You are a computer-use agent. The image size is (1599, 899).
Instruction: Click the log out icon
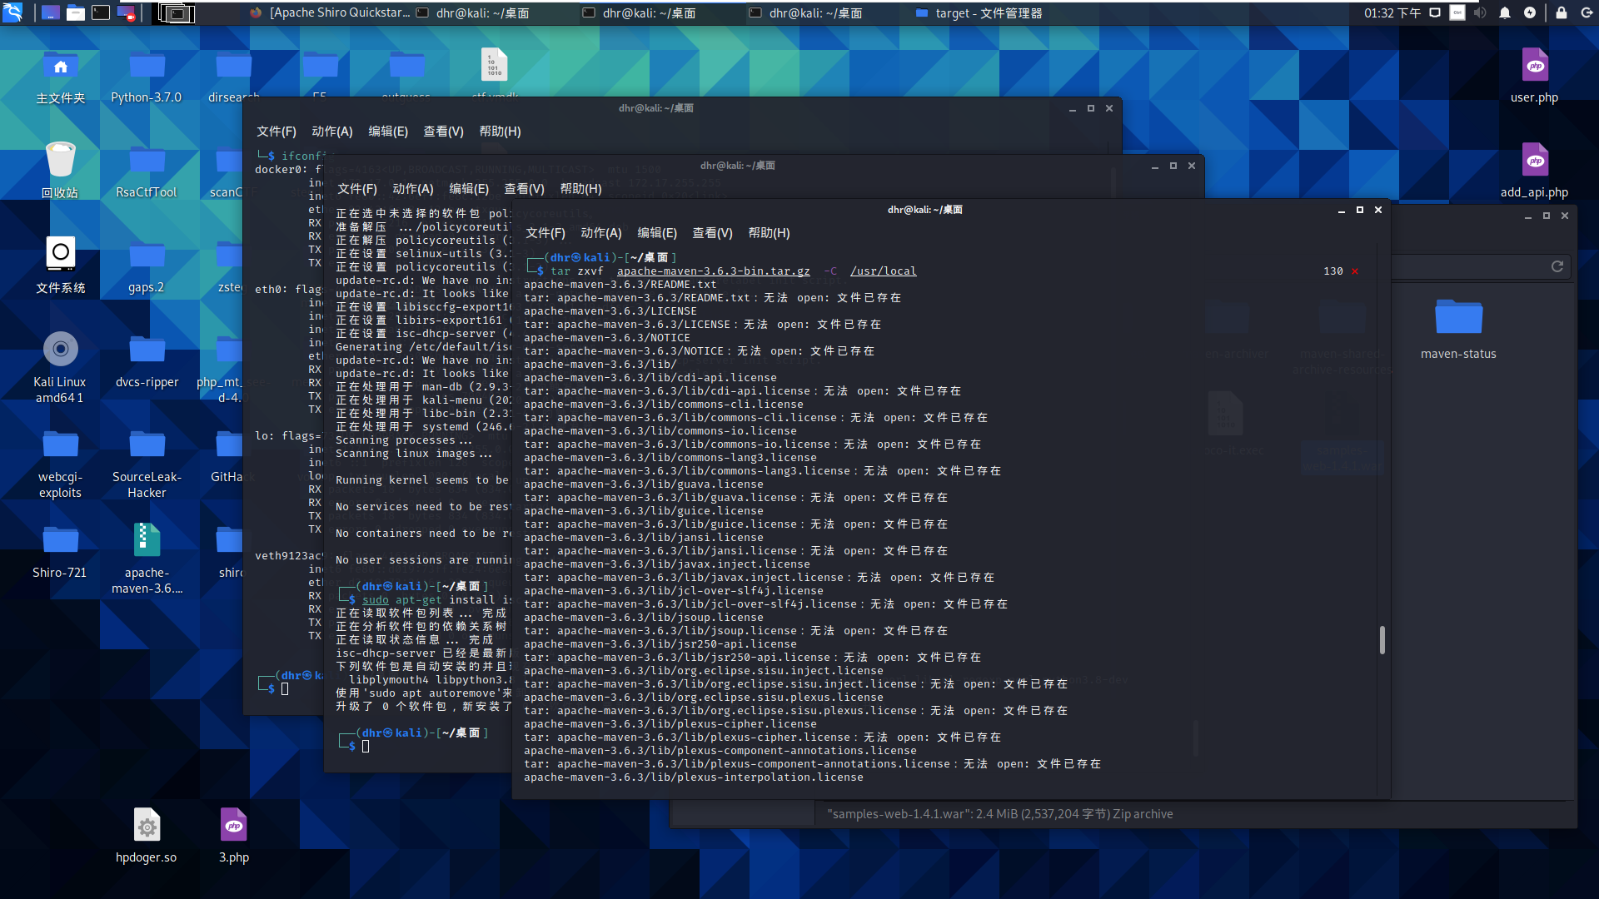[1587, 12]
